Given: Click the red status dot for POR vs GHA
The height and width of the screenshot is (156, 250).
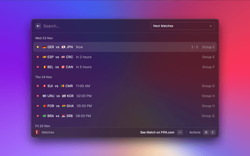Looking at the screenshot, I should [x=37, y=106].
